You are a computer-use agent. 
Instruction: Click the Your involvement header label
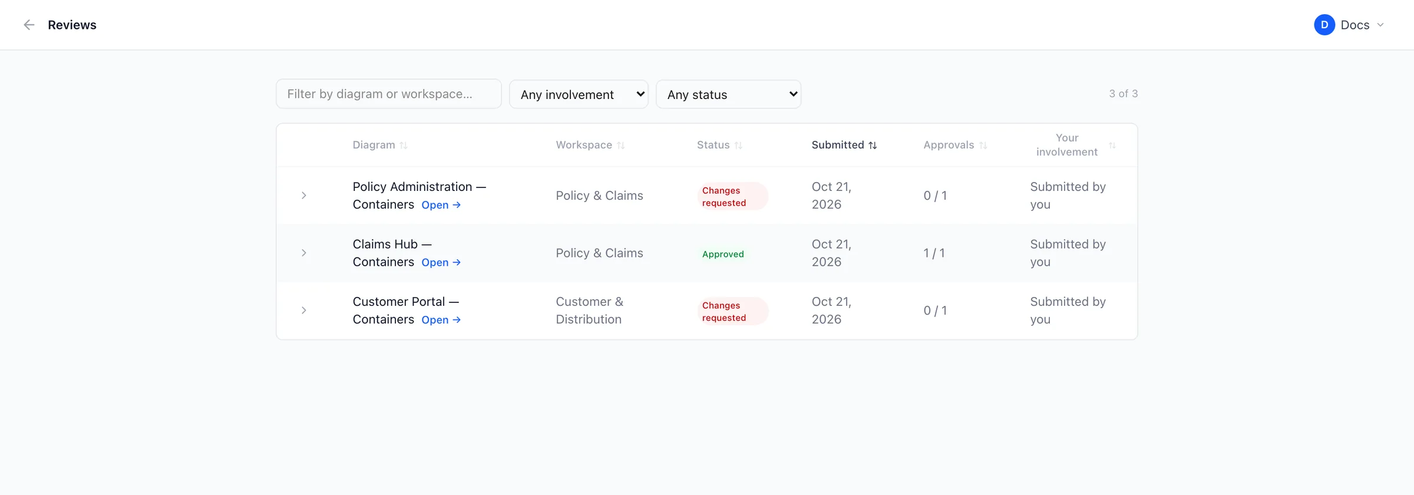pos(1067,145)
